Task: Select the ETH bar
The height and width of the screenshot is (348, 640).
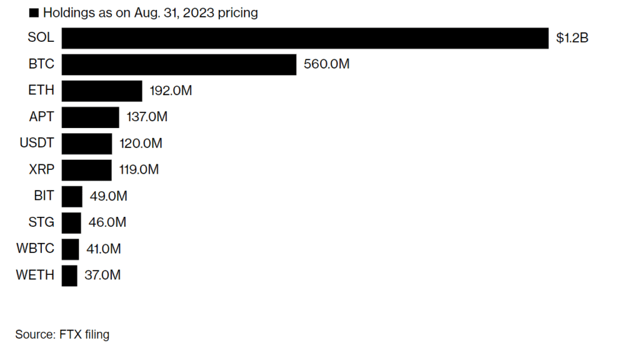Action: (102, 91)
